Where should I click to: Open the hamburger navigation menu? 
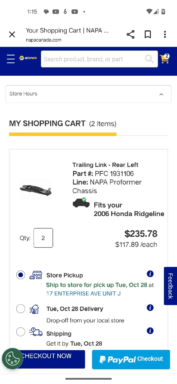click(x=11, y=59)
